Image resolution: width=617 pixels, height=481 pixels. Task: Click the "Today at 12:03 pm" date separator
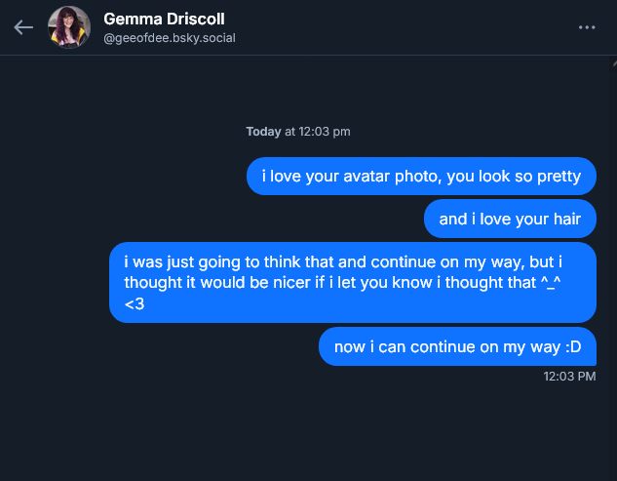tap(298, 131)
